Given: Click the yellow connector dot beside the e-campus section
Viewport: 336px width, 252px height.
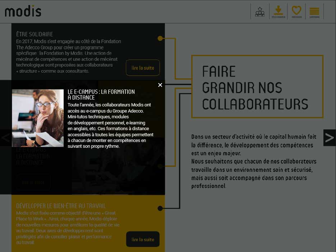Looking at the screenshot, I should click(x=160, y=166).
